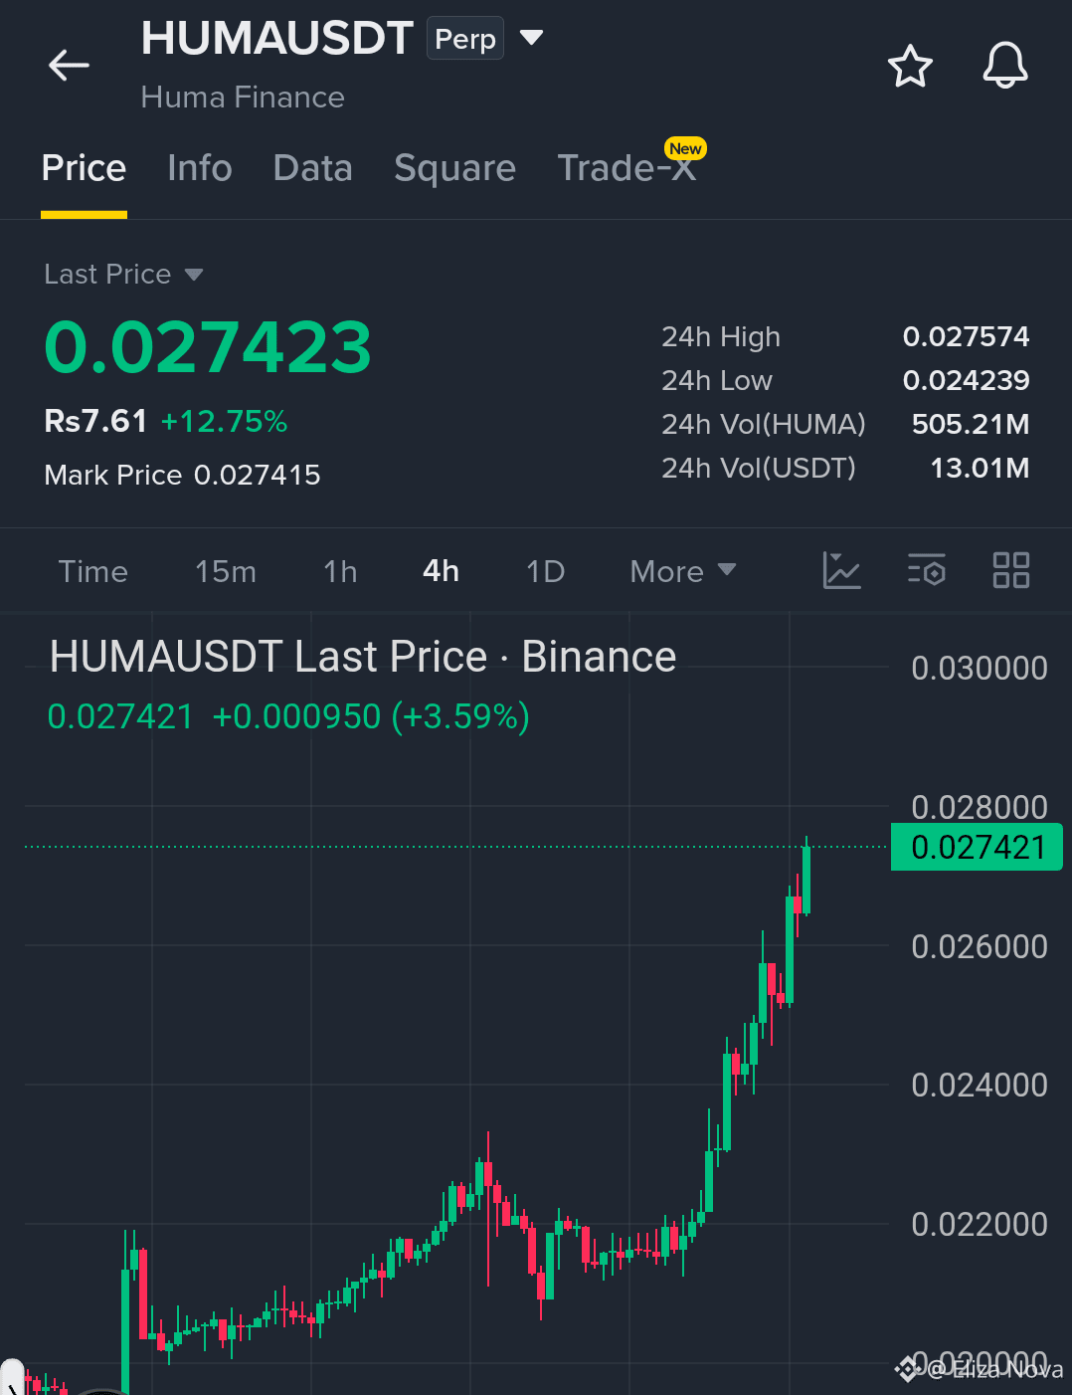Image resolution: width=1072 pixels, height=1395 pixels.
Task: Click the 24h Vol(USDT) 13.01M value
Action: pos(980,468)
